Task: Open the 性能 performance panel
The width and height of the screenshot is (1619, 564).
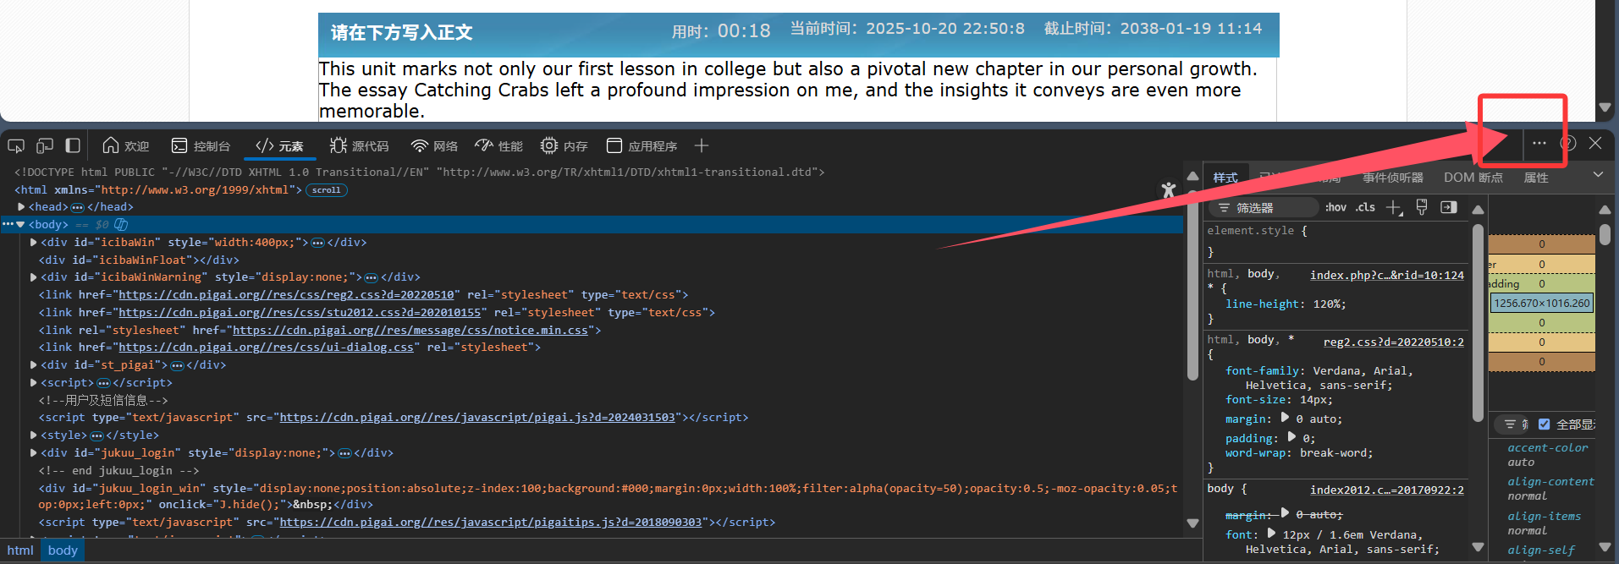Action: (499, 145)
